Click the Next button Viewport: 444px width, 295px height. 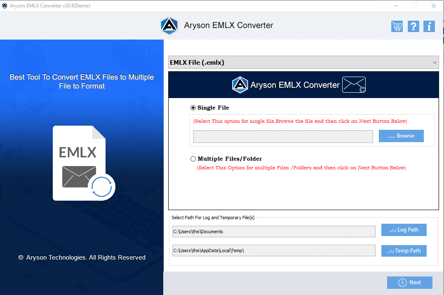409,283
